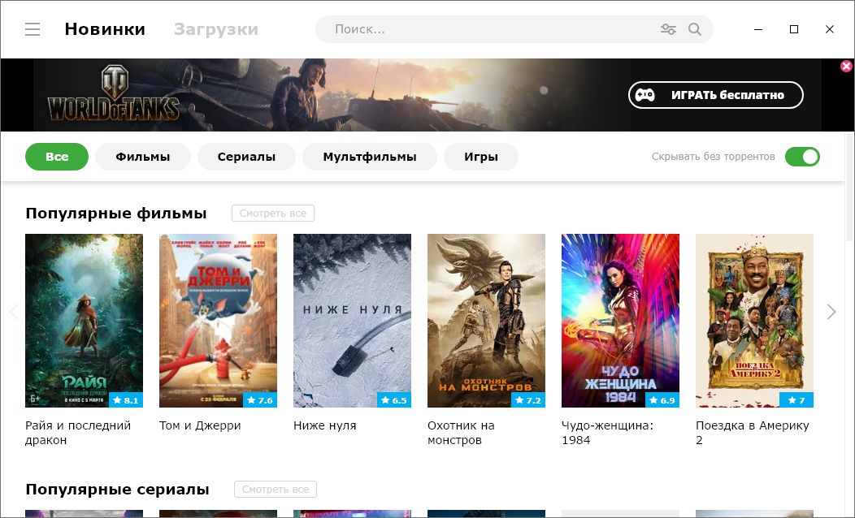Click the title text Чудо-женщина: 1984
Viewport: 855px width, 518px height.
point(607,433)
